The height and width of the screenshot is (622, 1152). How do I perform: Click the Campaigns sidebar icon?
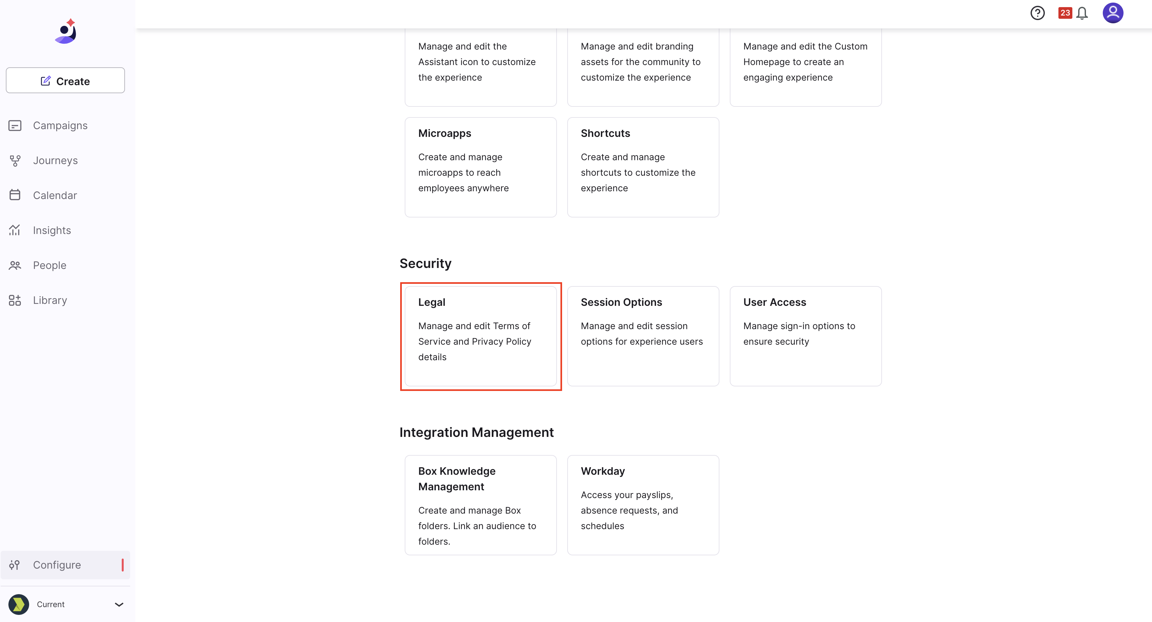tap(15, 126)
